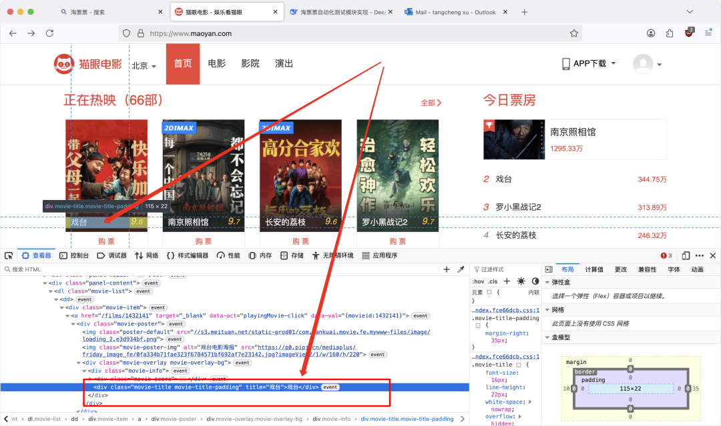Image resolution: width=721 pixels, height=426 pixels.
Task: Reload the page with the refresh icon
Action: coord(50,31)
